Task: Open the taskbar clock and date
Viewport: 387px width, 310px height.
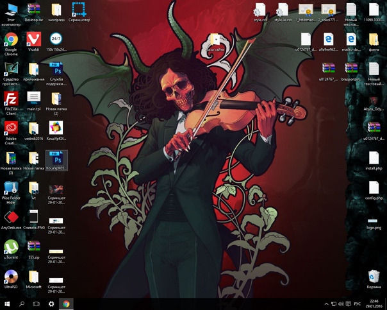Action: coord(373,304)
